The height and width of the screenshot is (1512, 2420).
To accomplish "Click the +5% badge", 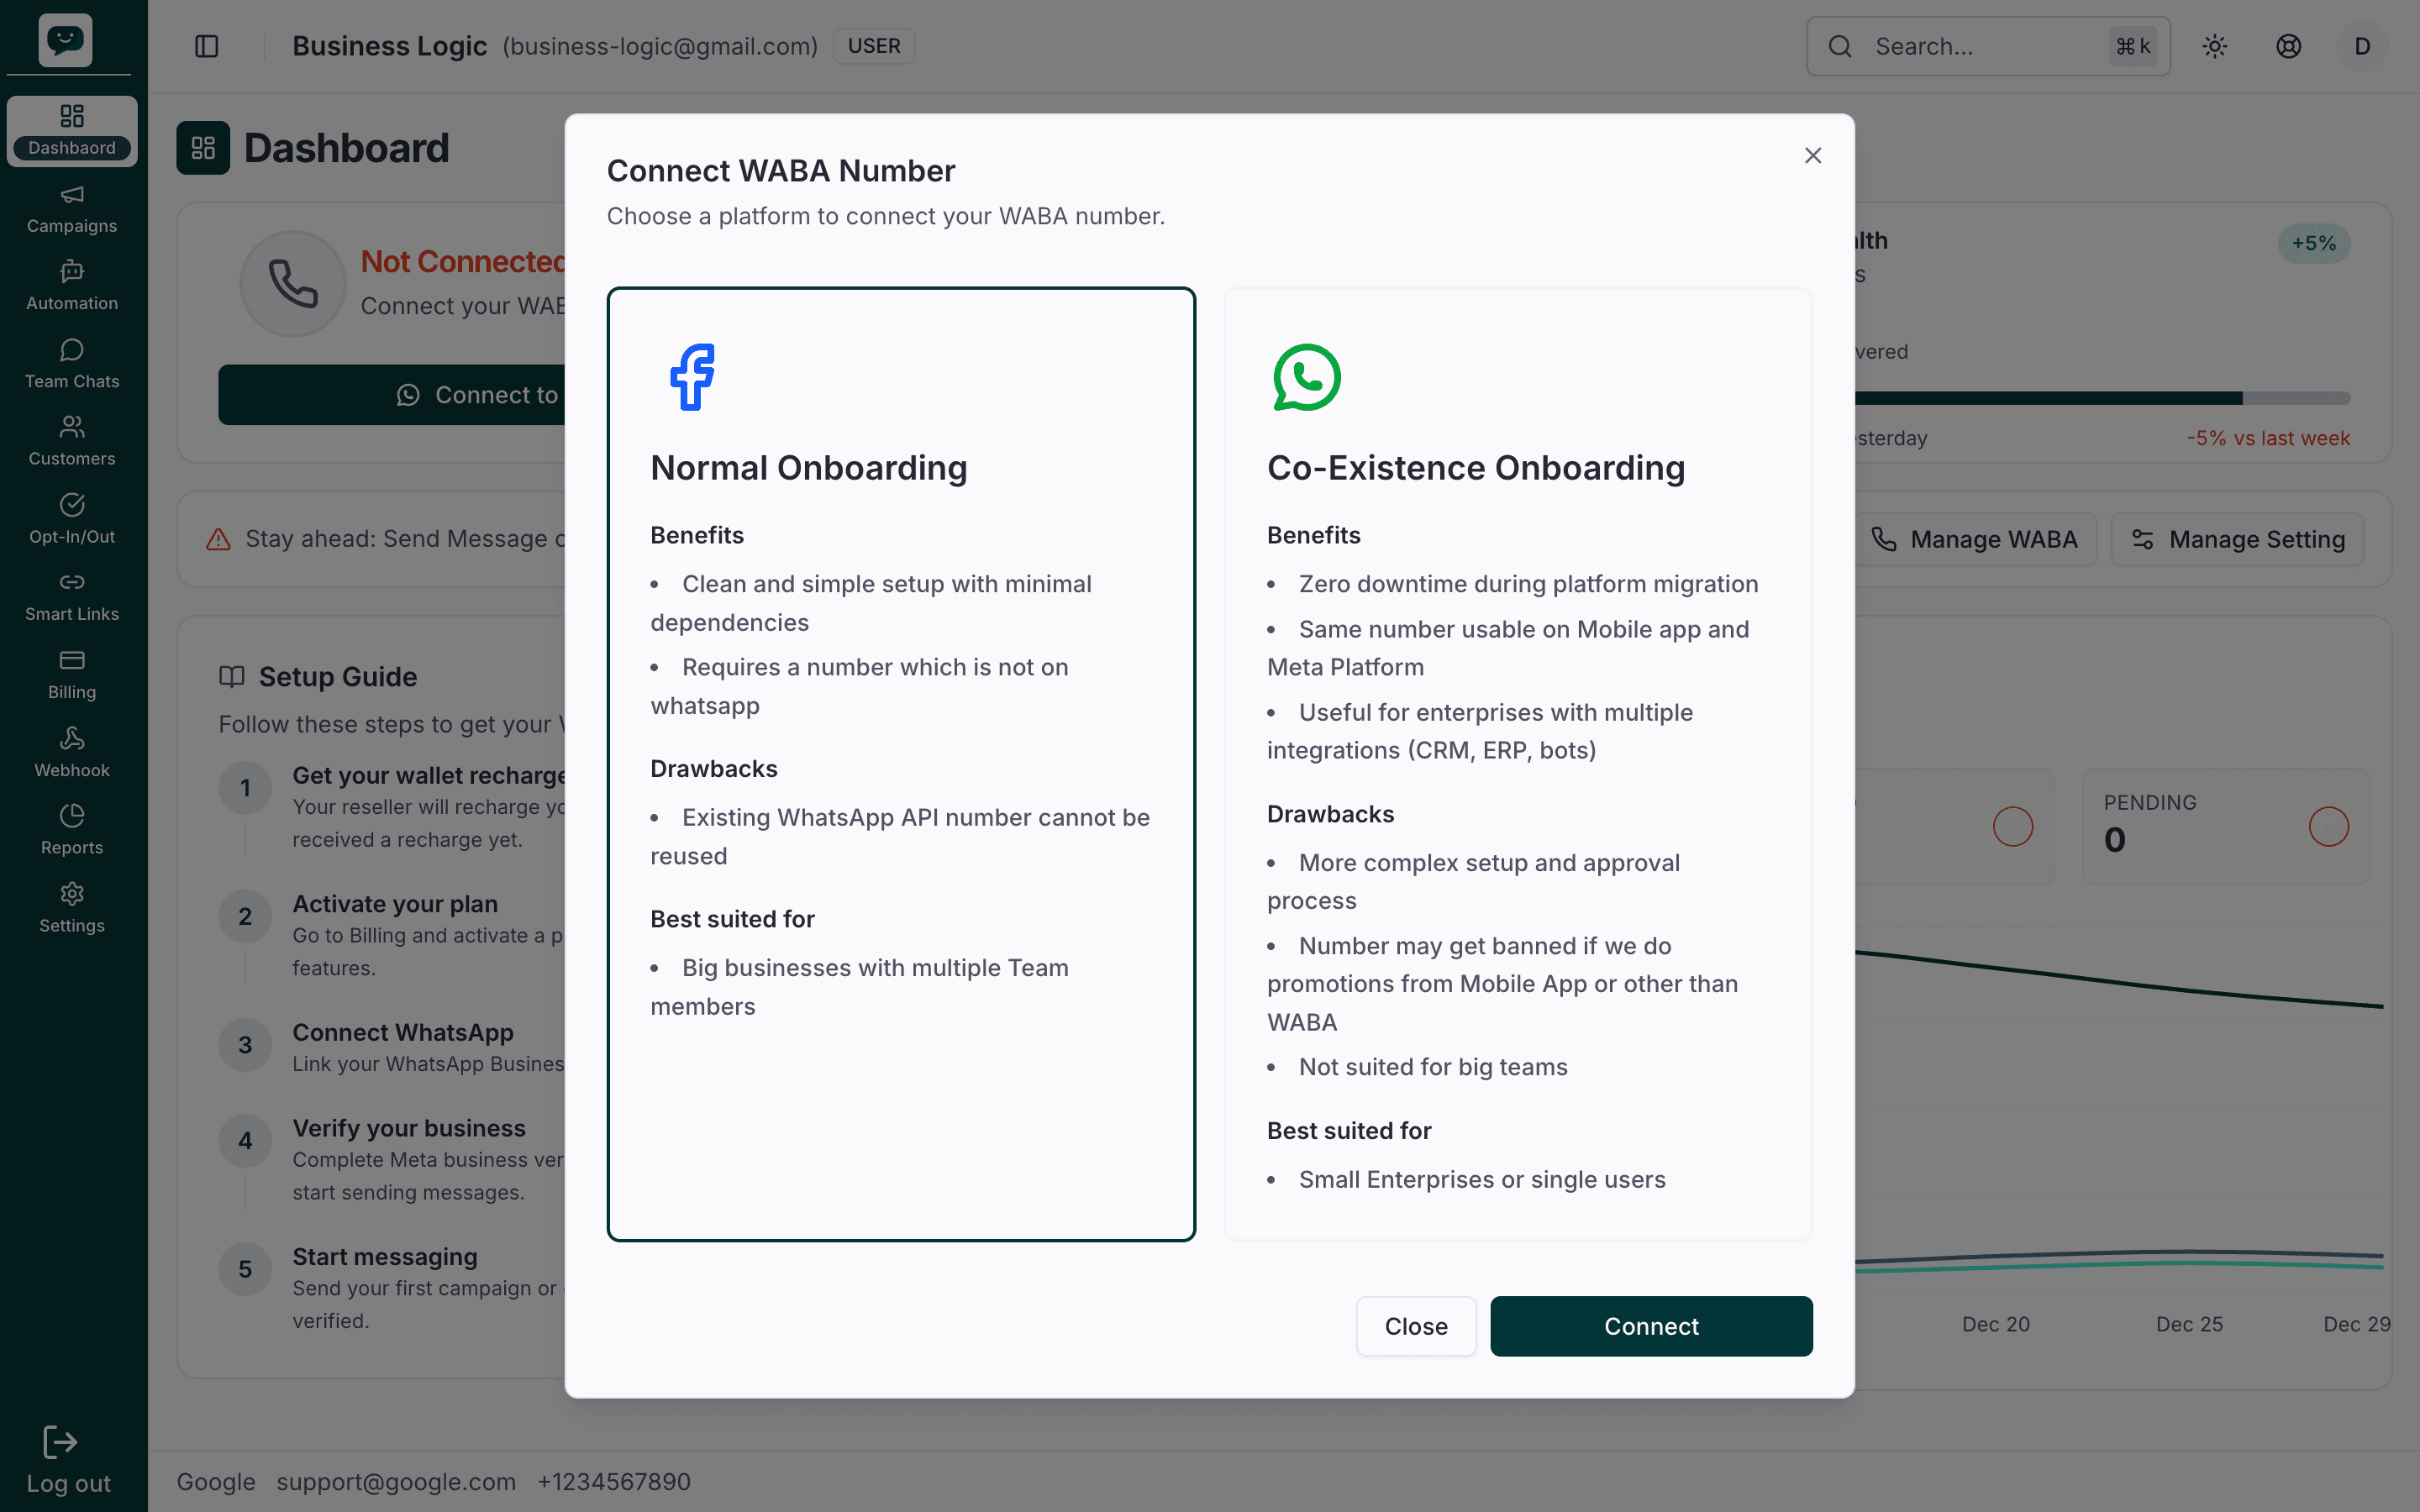I will pos(2314,243).
